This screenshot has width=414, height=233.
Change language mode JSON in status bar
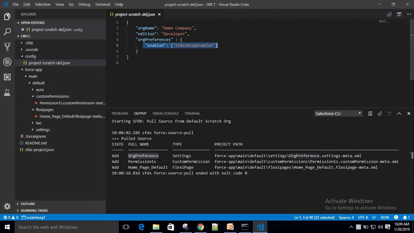pyautogui.click(x=385, y=217)
